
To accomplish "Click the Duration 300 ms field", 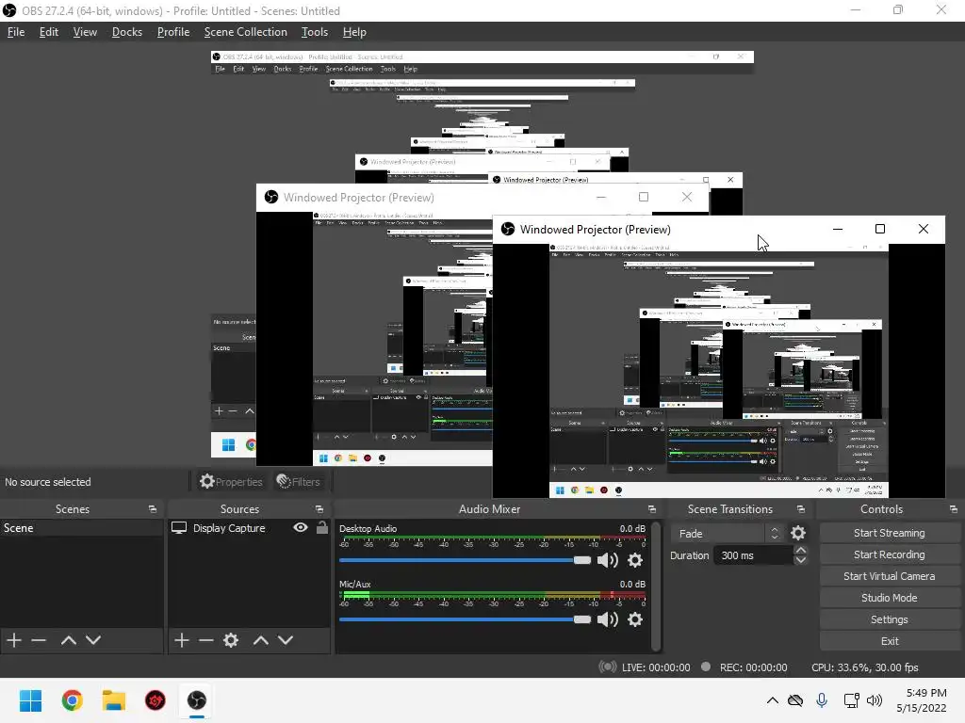I will pos(753,555).
